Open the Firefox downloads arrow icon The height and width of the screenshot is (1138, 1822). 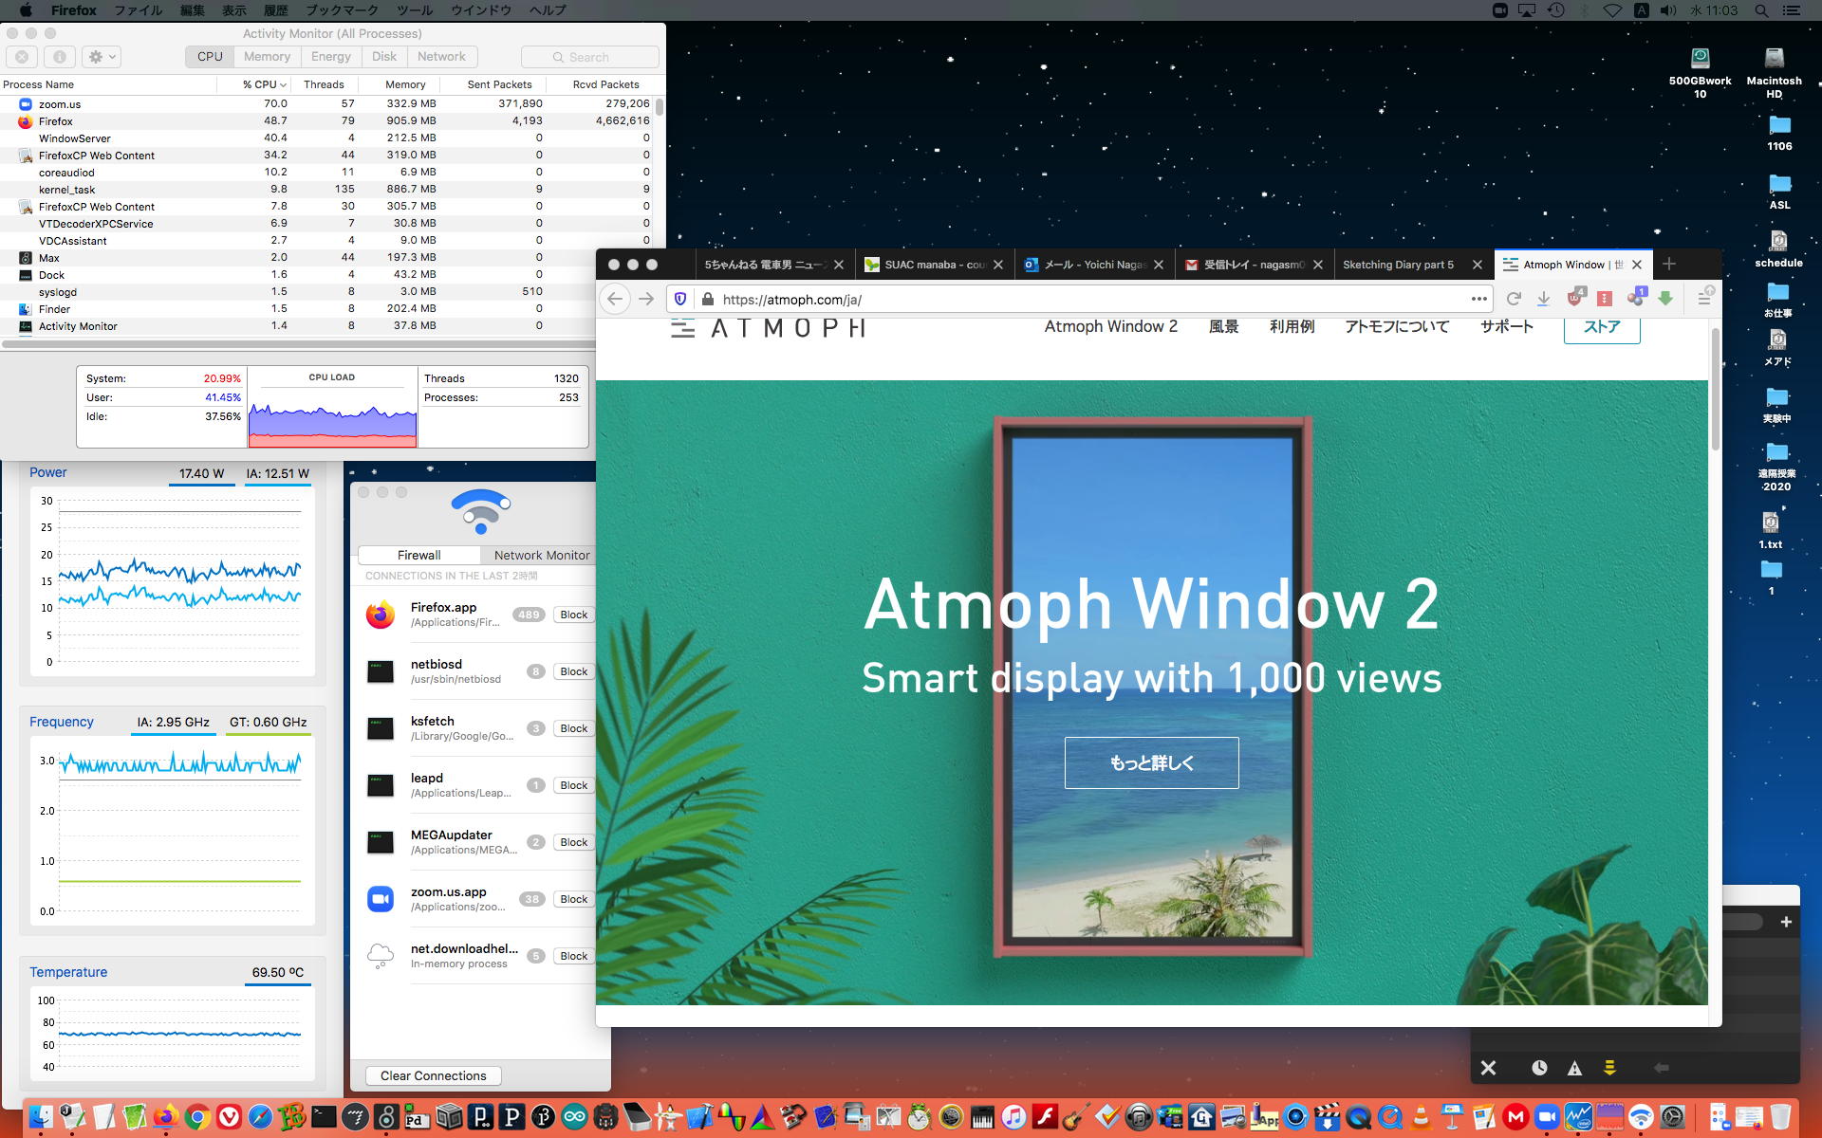coord(1544,299)
